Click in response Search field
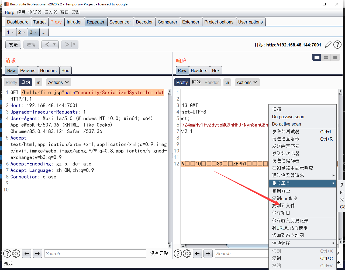Viewport: 345px width, 270px height. point(242,254)
